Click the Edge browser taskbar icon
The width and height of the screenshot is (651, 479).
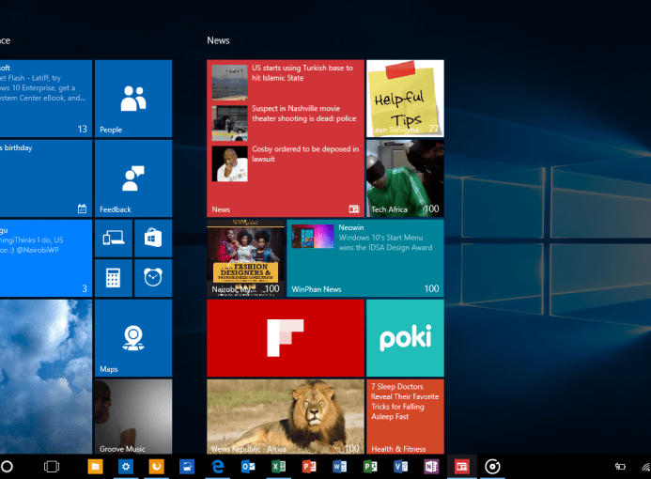[x=217, y=466]
